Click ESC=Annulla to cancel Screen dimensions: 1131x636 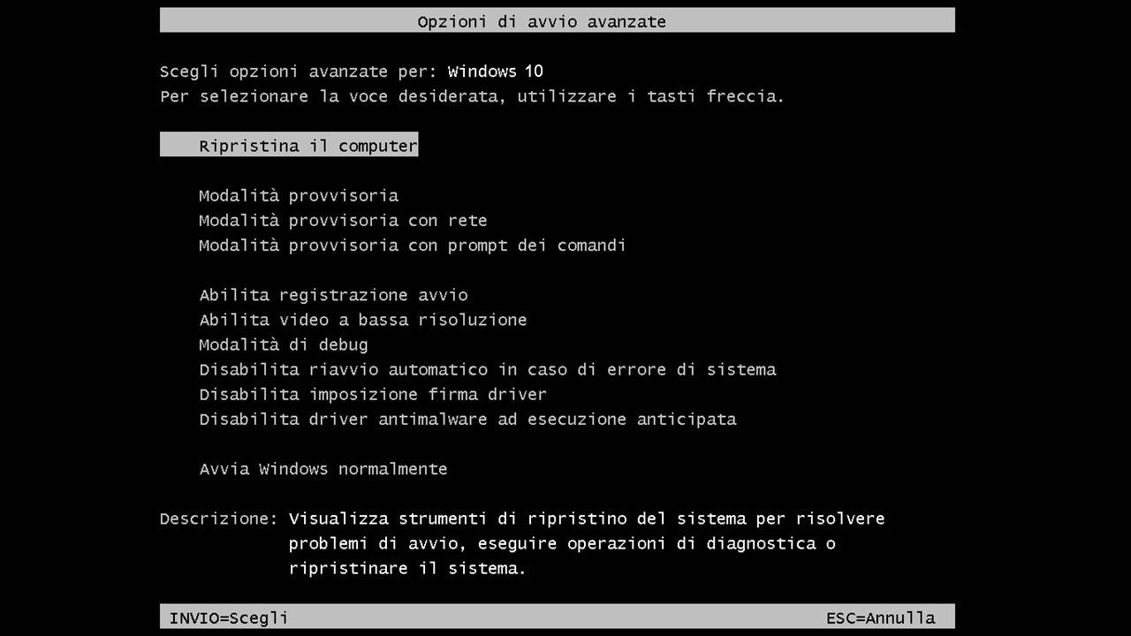pos(880,617)
